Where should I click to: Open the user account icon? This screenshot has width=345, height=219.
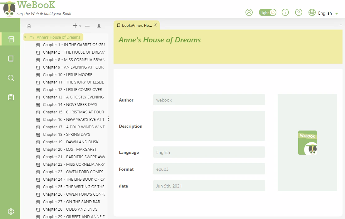(249, 12)
